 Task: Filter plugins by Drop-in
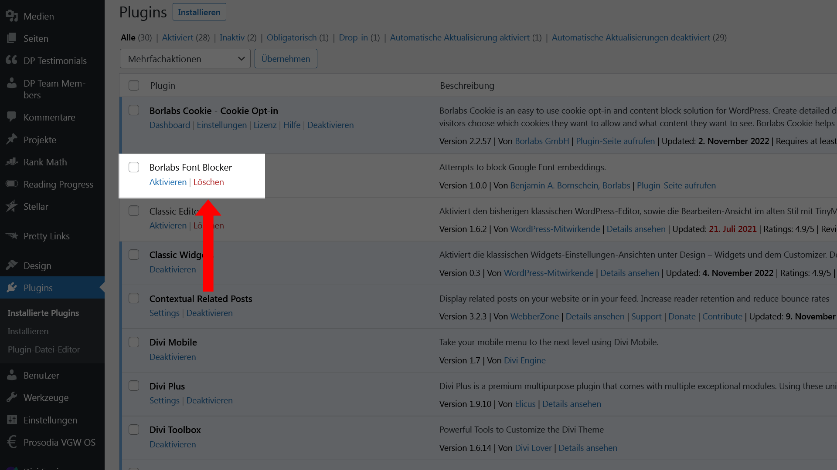coord(353,37)
